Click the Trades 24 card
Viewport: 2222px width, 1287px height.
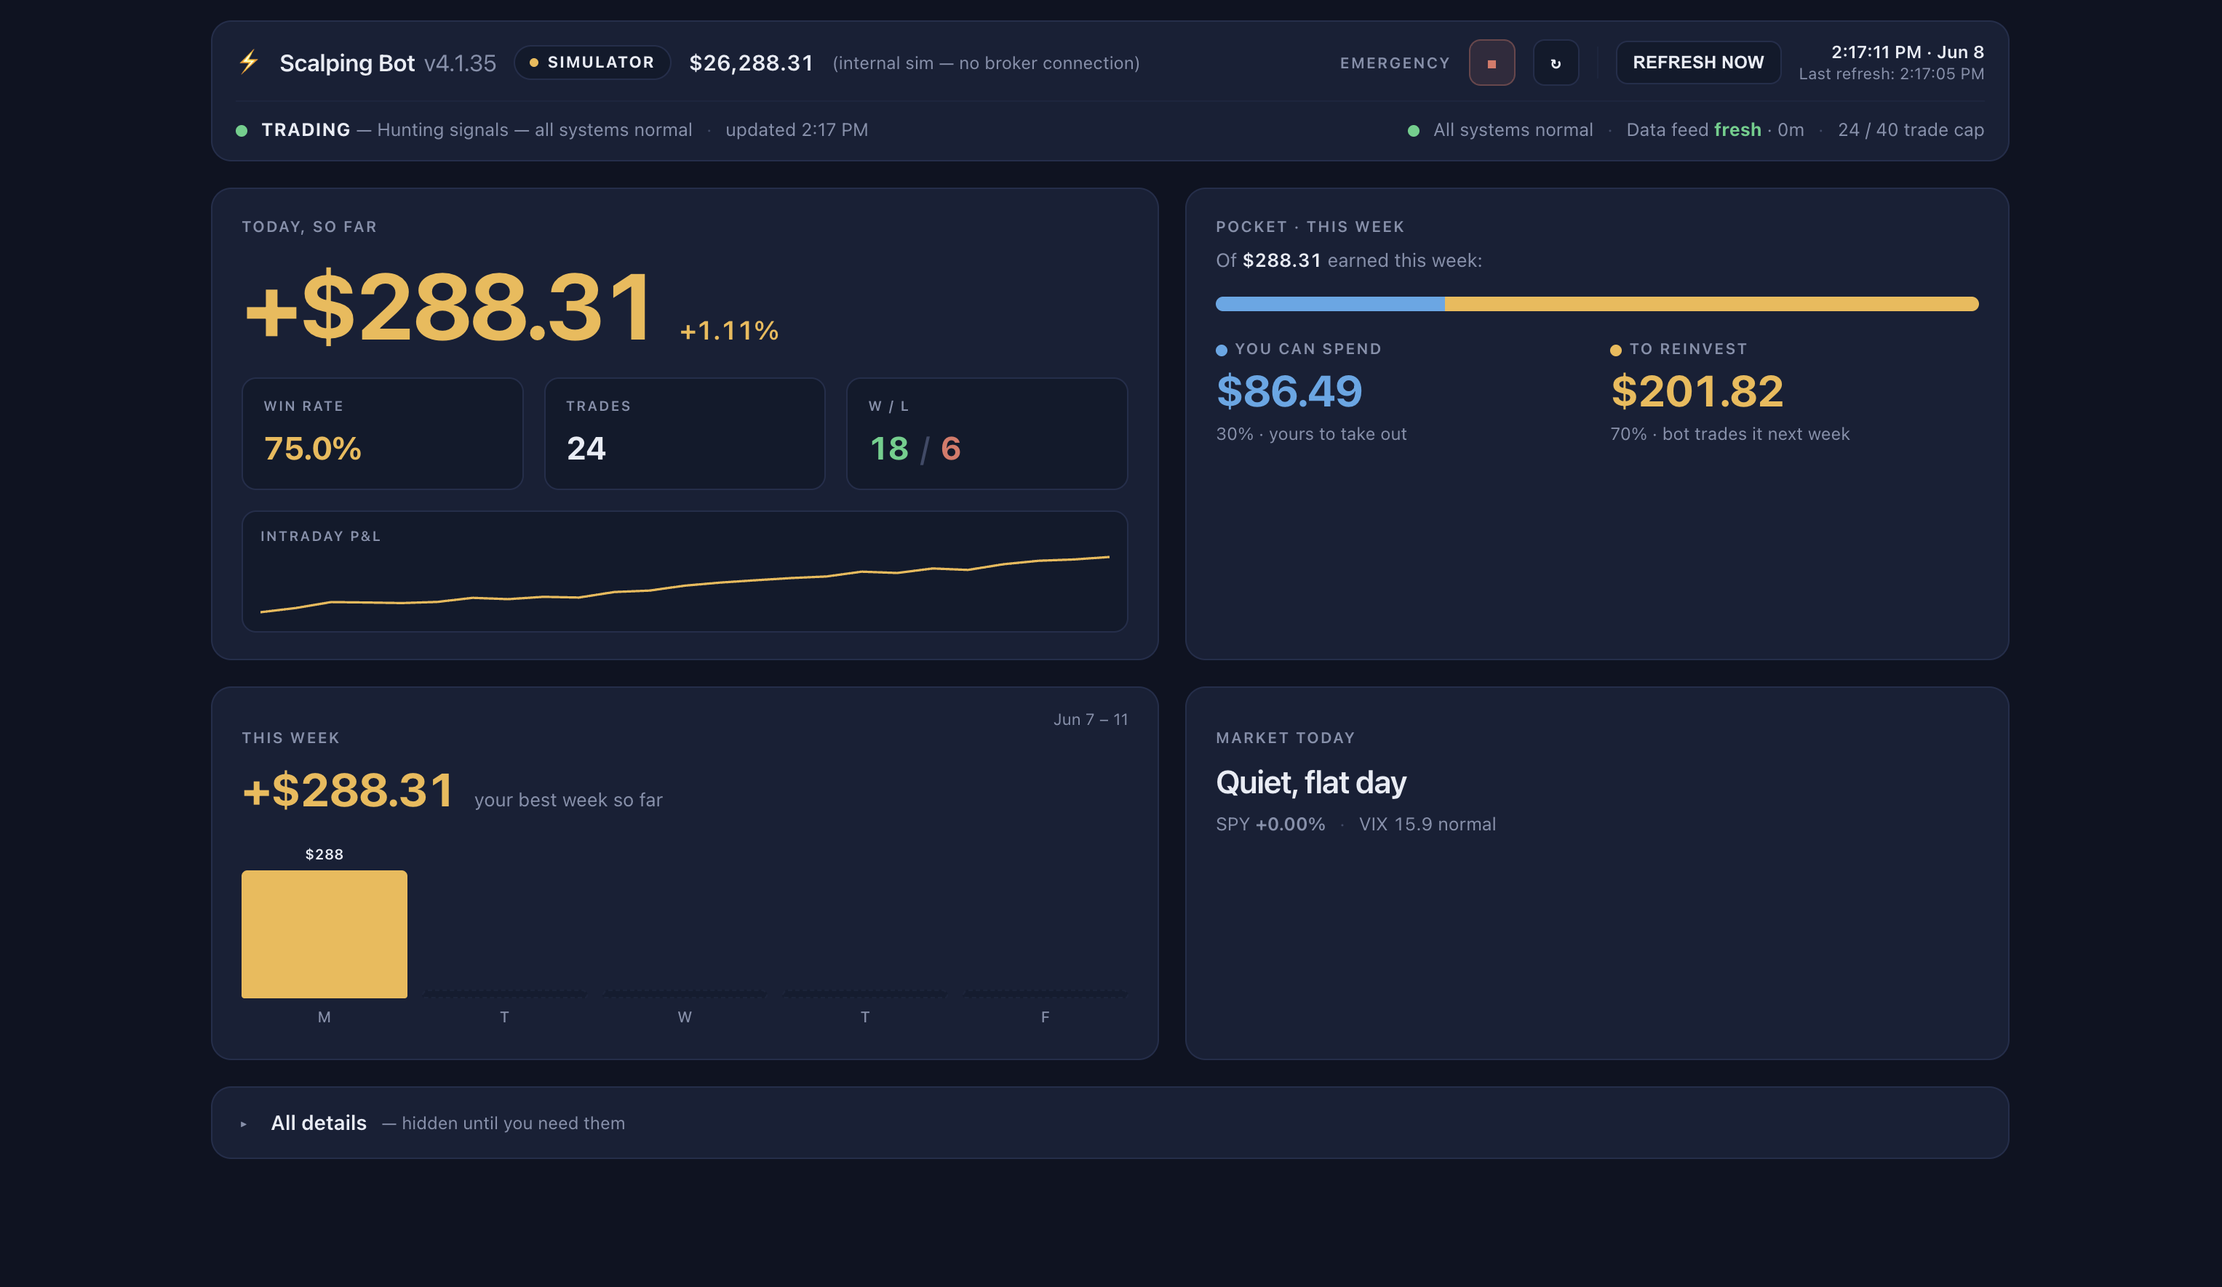pos(684,433)
